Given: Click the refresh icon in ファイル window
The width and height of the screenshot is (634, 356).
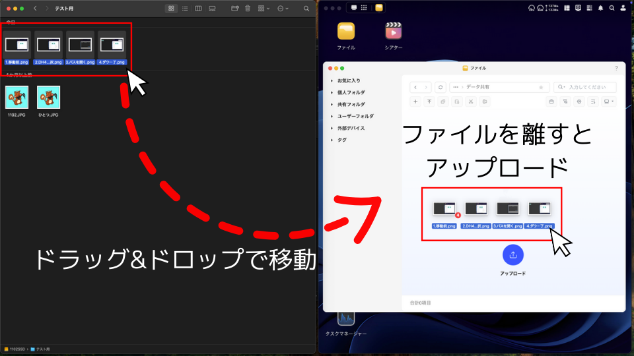Looking at the screenshot, I should tap(440, 87).
